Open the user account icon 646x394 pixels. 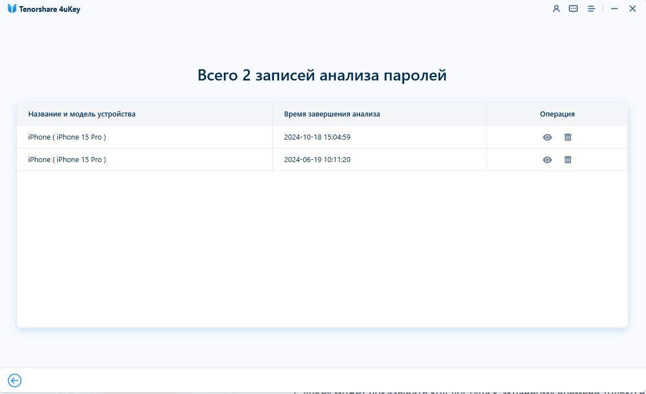point(556,9)
